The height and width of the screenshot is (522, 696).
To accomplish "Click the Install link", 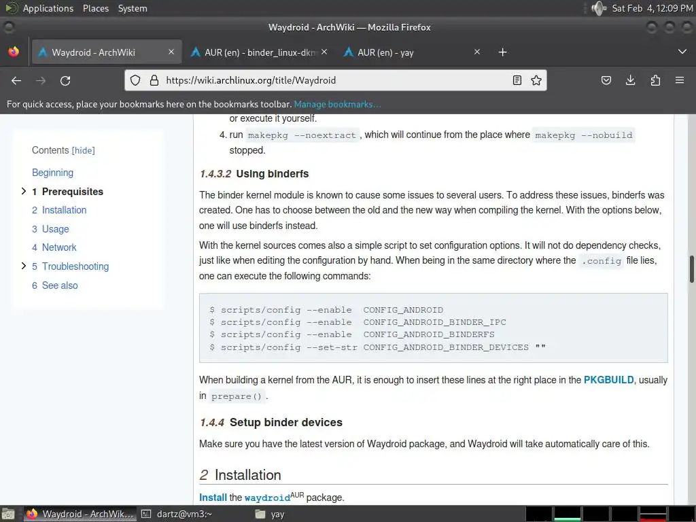I will pos(213,498).
